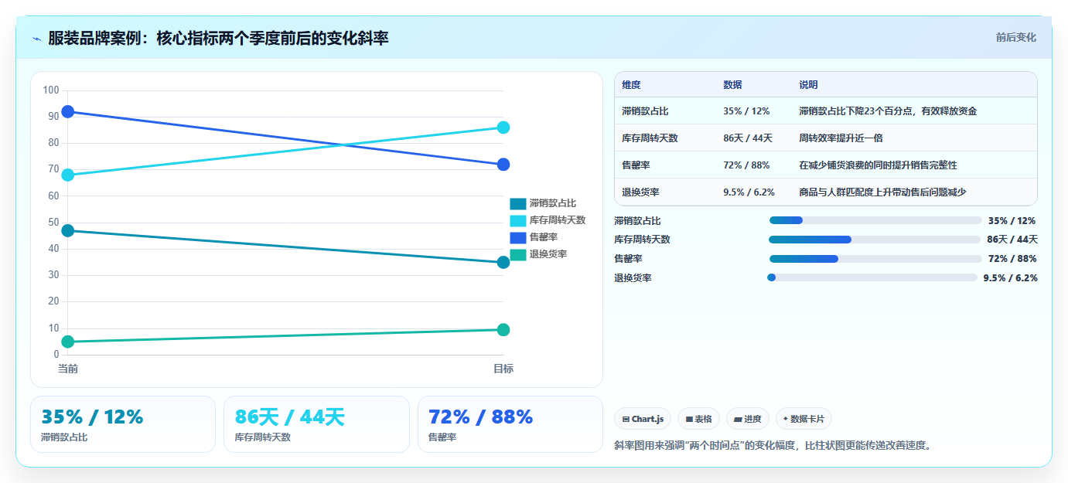Click the 86天 / 44天 value beside the progress bar
The height and width of the screenshot is (483, 1068).
(x=1012, y=240)
